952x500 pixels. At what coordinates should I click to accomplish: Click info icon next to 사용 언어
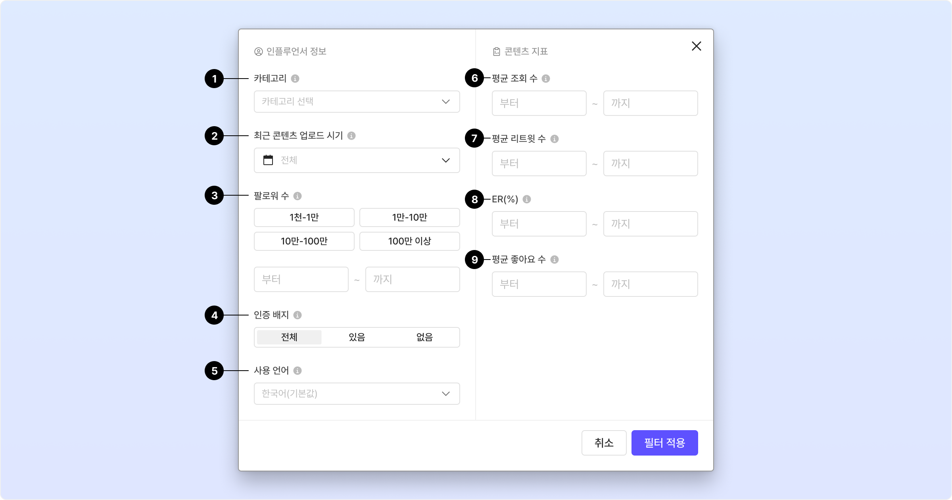pos(297,371)
